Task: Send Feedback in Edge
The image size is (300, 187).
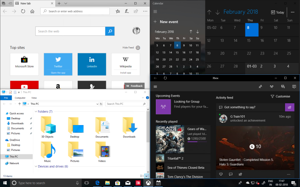Action: tap(134, 86)
